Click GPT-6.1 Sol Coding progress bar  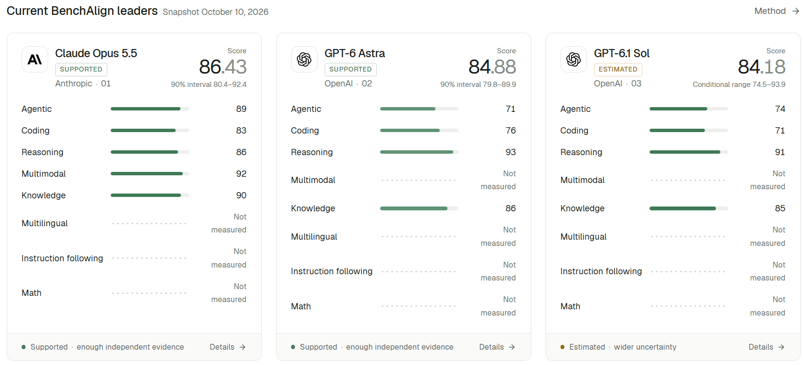689,131
